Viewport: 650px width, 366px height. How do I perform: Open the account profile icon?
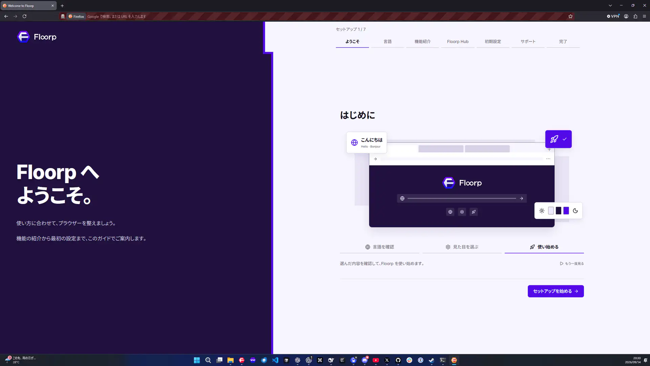click(626, 16)
